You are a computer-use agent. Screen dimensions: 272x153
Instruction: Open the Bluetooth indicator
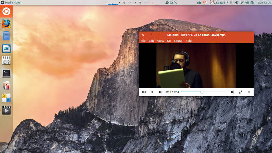[227, 3]
